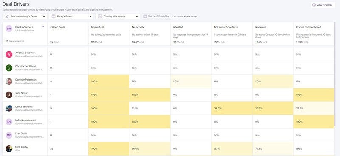
Task: Click the View Tutorial button
Action: click(x=323, y=5)
